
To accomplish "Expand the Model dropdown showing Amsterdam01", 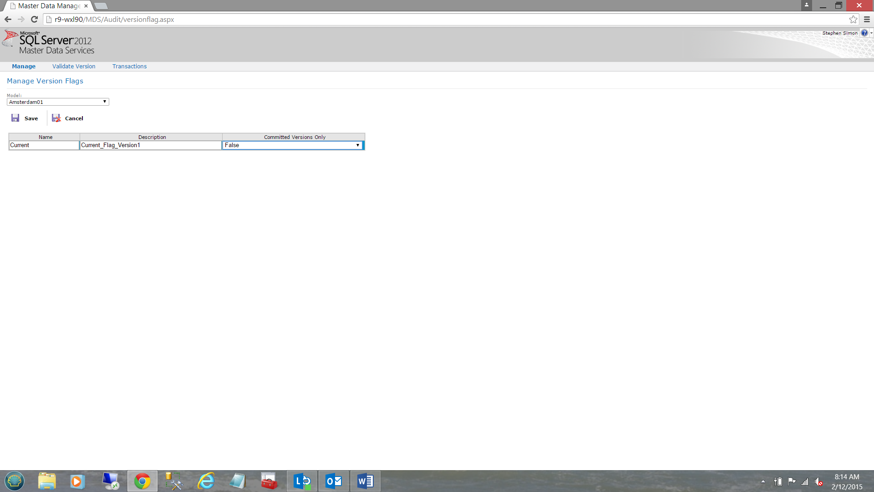I will 58,102.
